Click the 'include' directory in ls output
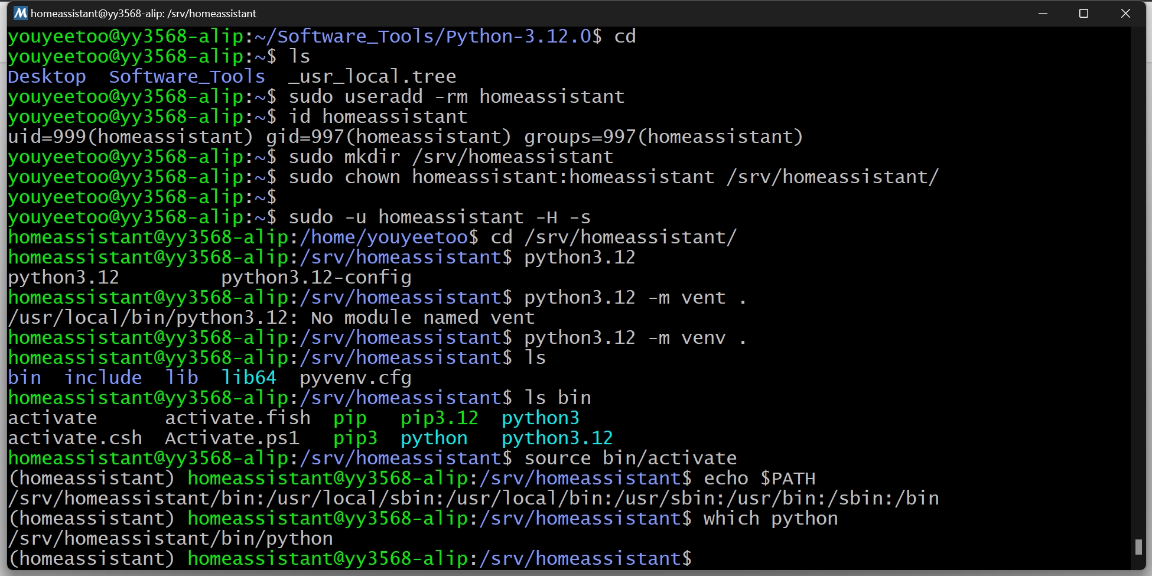The width and height of the screenshot is (1152, 576). point(103,378)
